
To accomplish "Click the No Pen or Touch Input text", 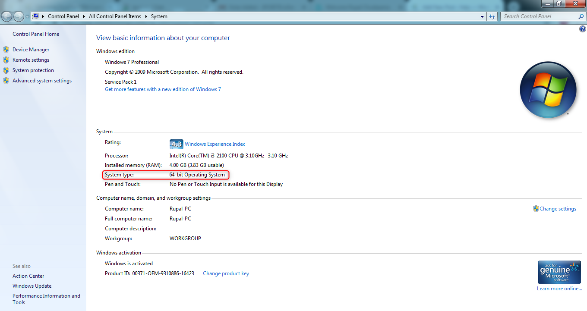I will 226,184.
